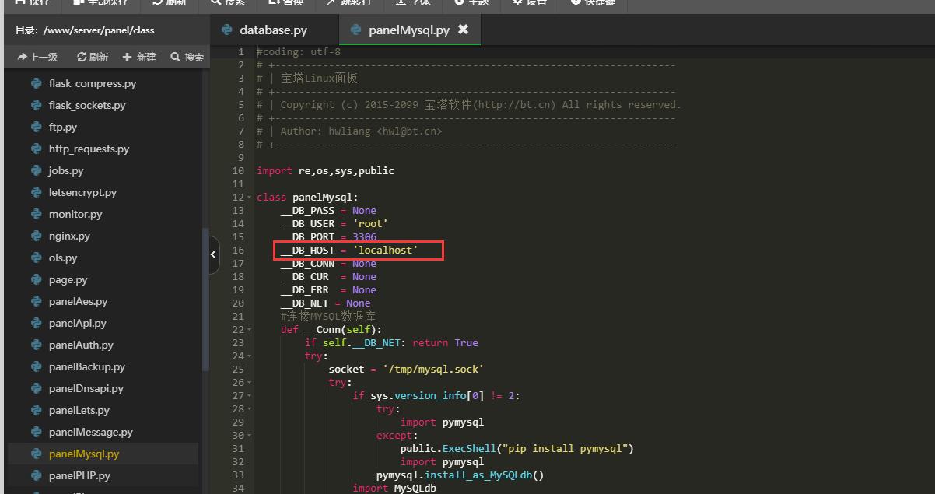The height and width of the screenshot is (494, 935).
Task: Close the panelMysql.py tab
Action: coord(463,30)
